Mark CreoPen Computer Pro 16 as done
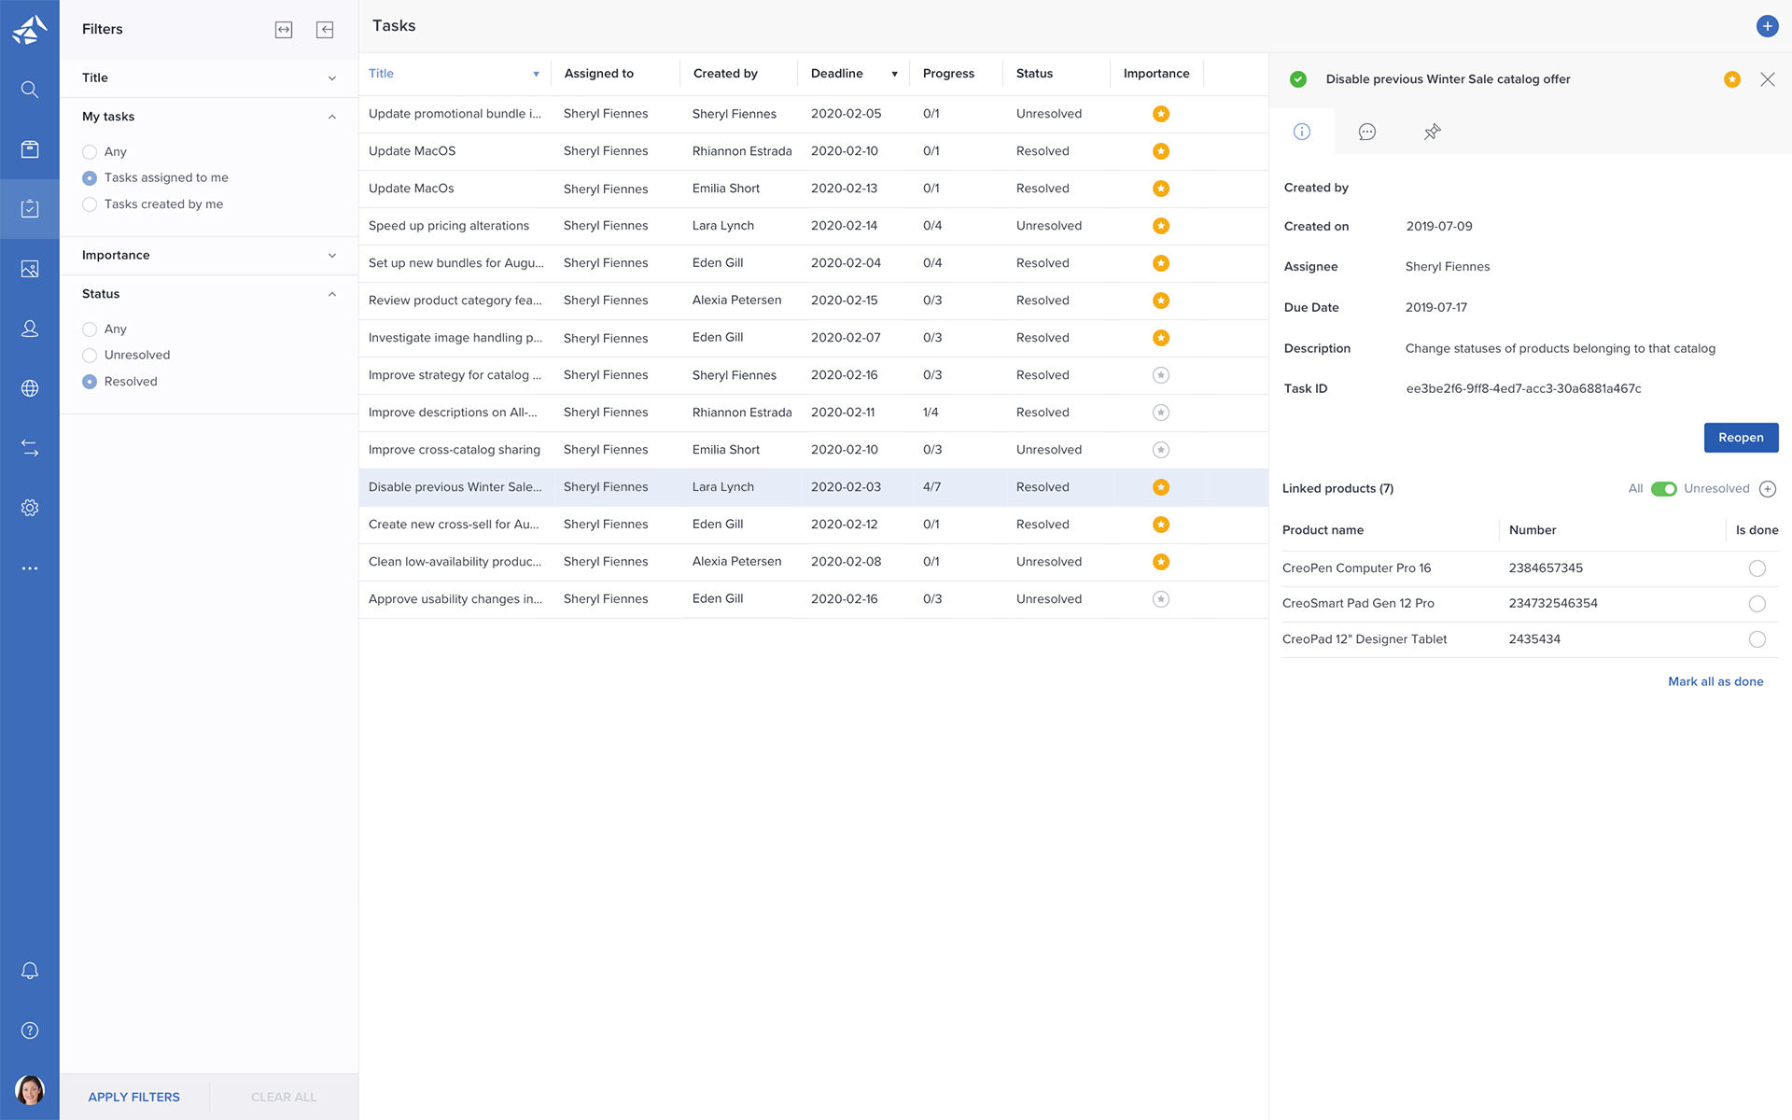This screenshot has width=1792, height=1120. click(1757, 568)
